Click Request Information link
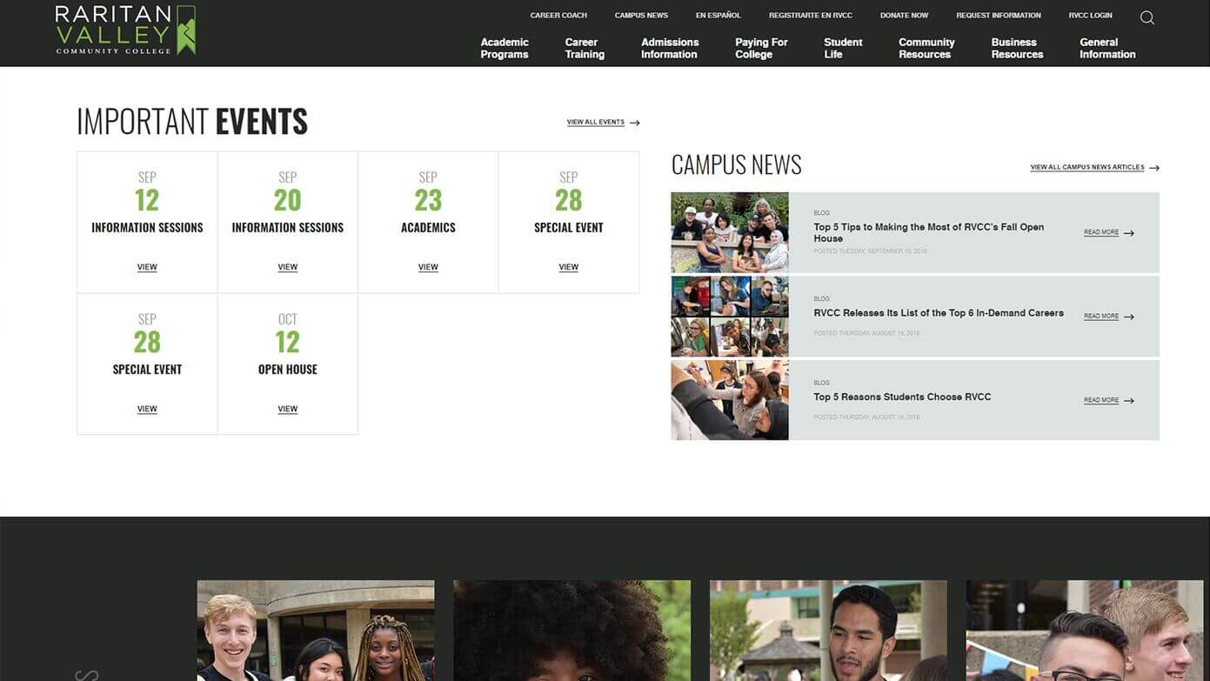 999,16
